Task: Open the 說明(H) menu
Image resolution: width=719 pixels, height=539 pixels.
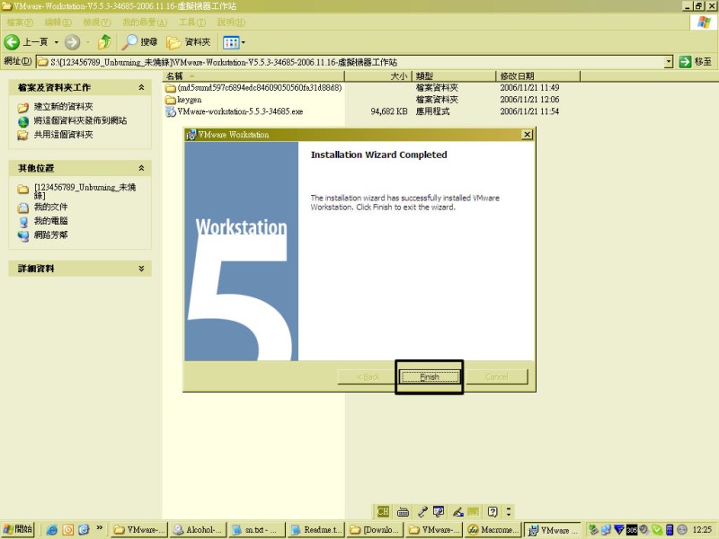Action: pyautogui.click(x=231, y=22)
